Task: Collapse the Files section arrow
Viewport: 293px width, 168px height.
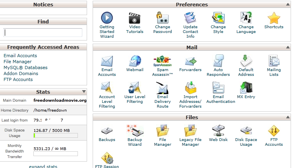Action: pos(287,118)
